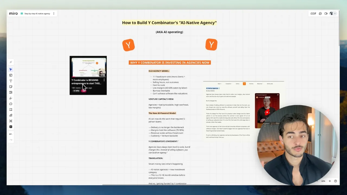Click the Miro AI sparkle icon
This screenshot has width=347, height=195.
pyautogui.click(x=11, y=62)
